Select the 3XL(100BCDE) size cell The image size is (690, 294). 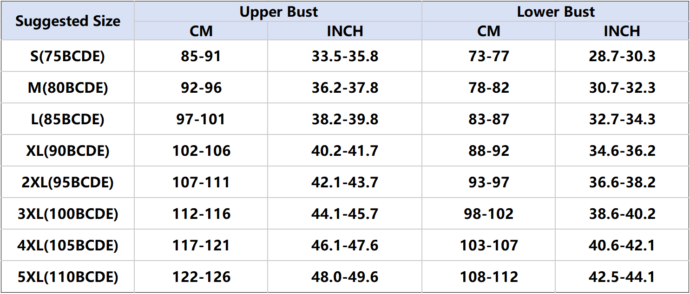coord(68,214)
